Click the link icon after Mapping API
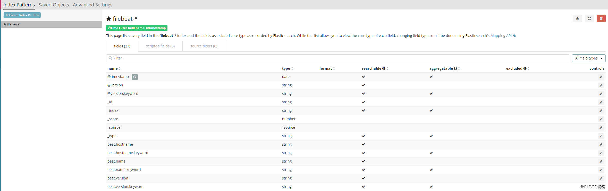Image resolution: width=608 pixels, height=191 pixels. tap(514, 36)
